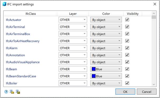This screenshot has width=160, height=98.
Task: Click the IfcClass column header
Action: 31,14
